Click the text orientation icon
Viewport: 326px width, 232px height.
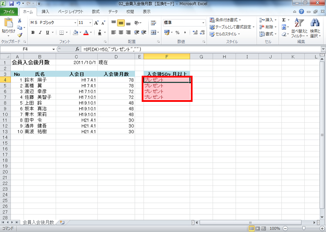(x=137, y=23)
